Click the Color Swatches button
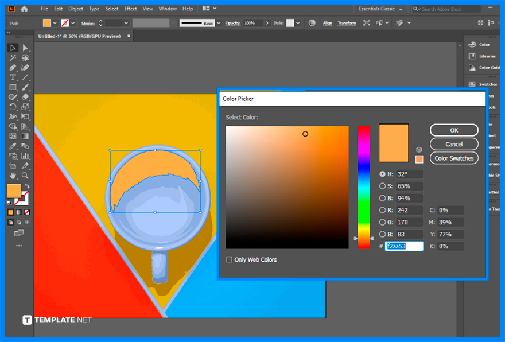 453,158
